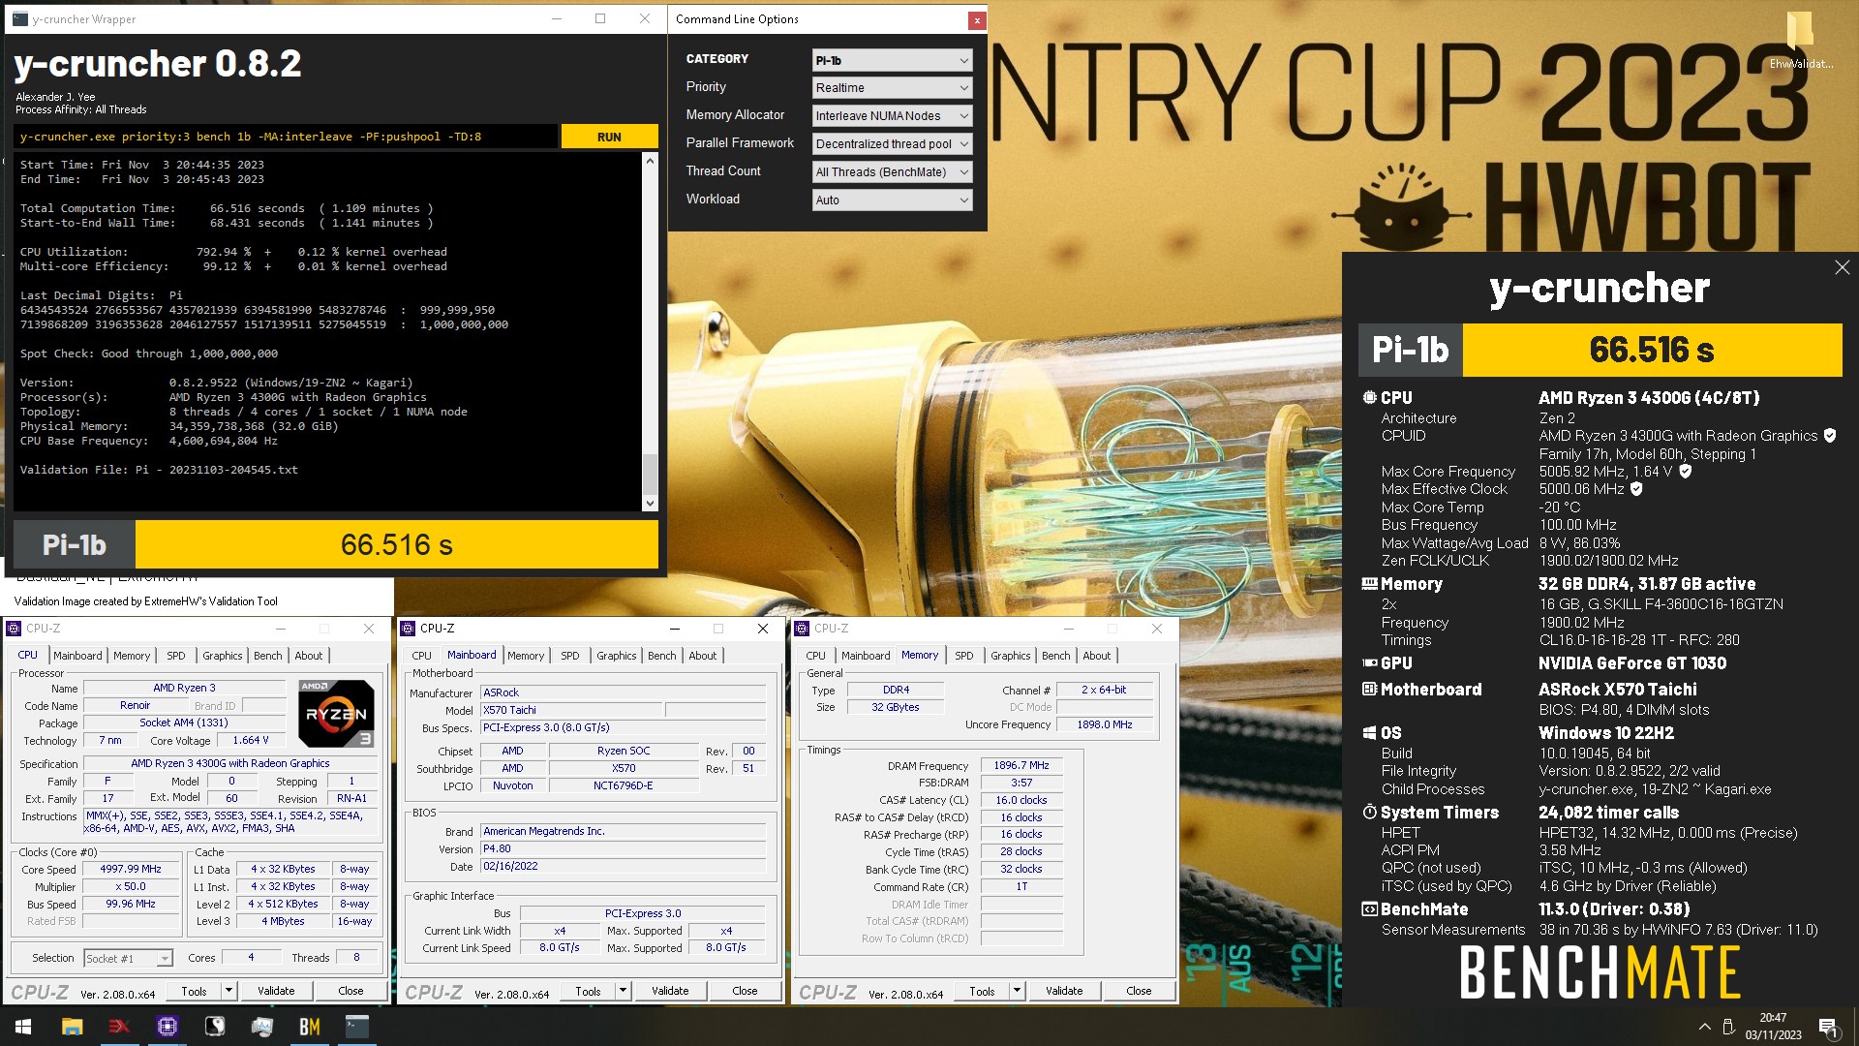Click Validate in the first CPU-Z window

[x=276, y=991]
